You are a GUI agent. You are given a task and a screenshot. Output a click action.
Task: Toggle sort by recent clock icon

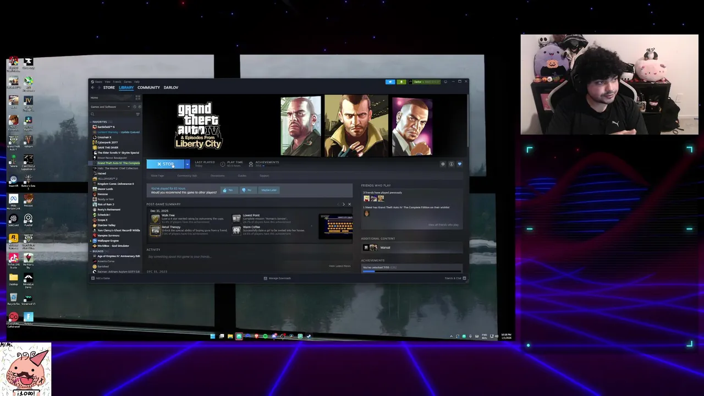(x=135, y=107)
